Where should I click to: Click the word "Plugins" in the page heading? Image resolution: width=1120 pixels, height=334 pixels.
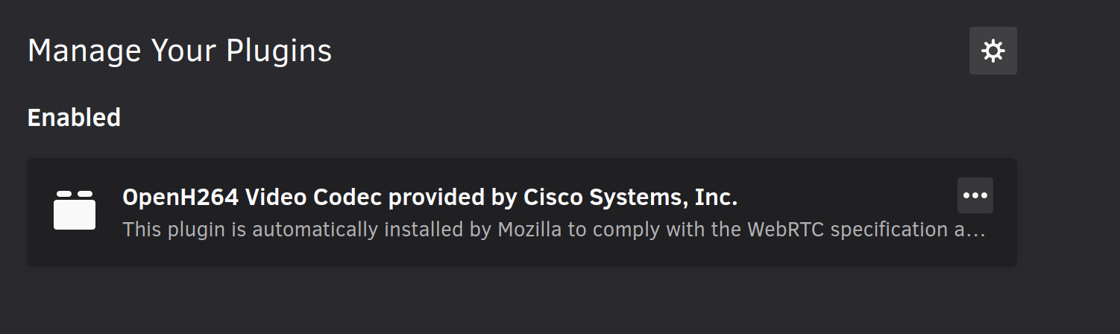pos(280,52)
